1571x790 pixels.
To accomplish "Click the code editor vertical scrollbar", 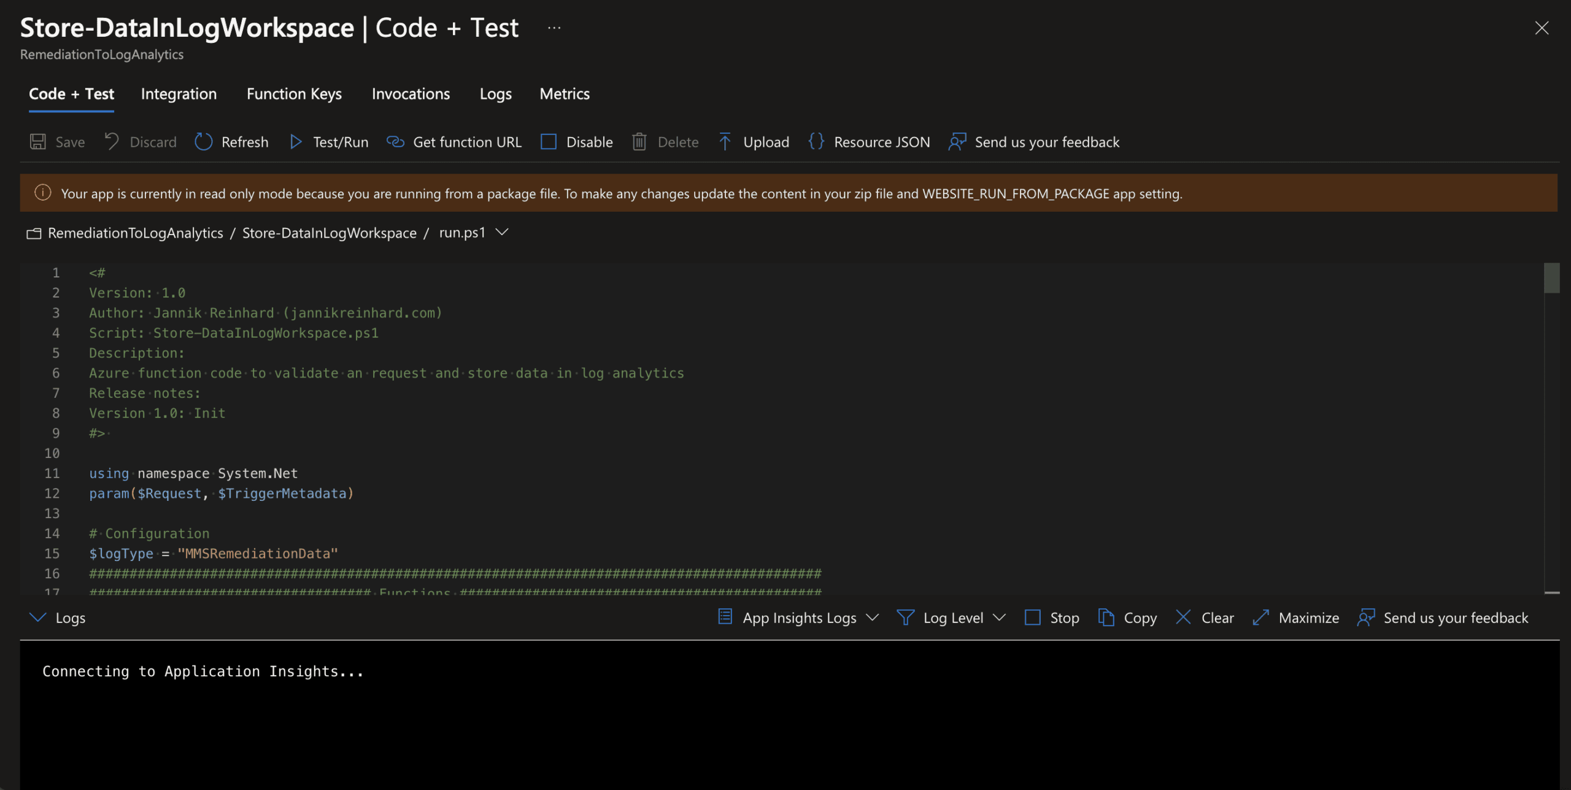I will (1551, 279).
